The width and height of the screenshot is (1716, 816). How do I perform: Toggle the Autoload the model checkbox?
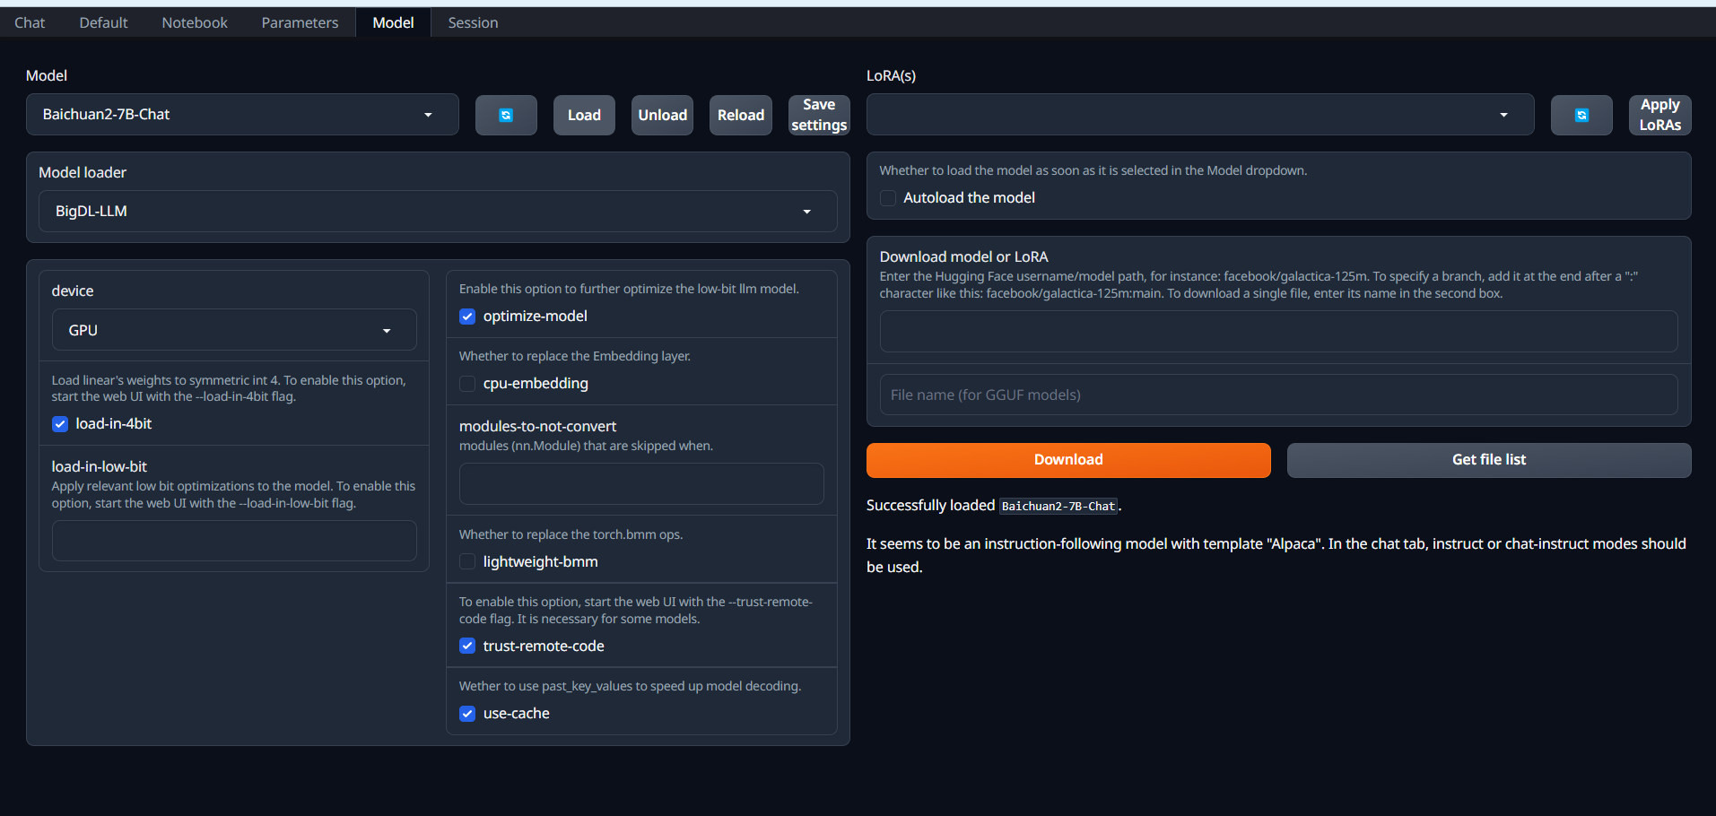888,198
